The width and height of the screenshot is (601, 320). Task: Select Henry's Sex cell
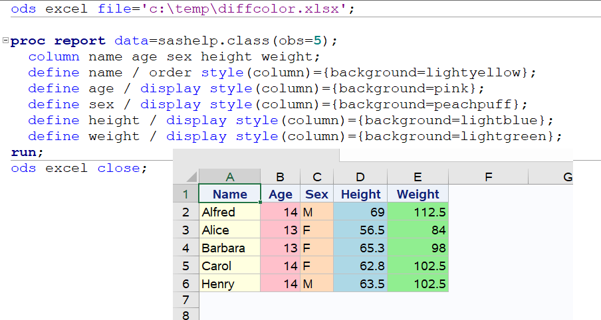(x=317, y=284)
